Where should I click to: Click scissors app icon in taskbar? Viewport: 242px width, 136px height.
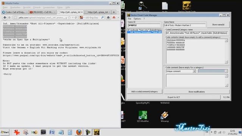25,132
